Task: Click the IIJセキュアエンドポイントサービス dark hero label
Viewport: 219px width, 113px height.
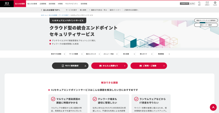Action: coord(68,20)
